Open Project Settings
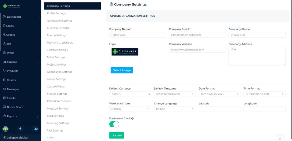The height and width of the screenshot is (141, 292). click(x=57, y=65)
